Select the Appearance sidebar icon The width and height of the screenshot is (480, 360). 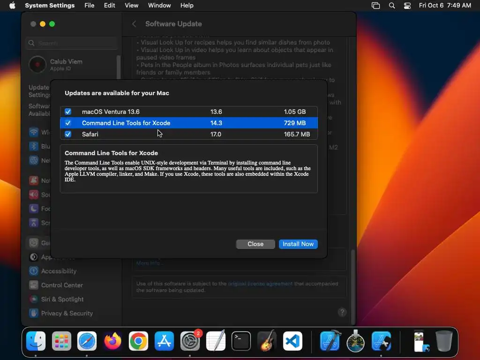pyautogui.click(x=34, y=257)
